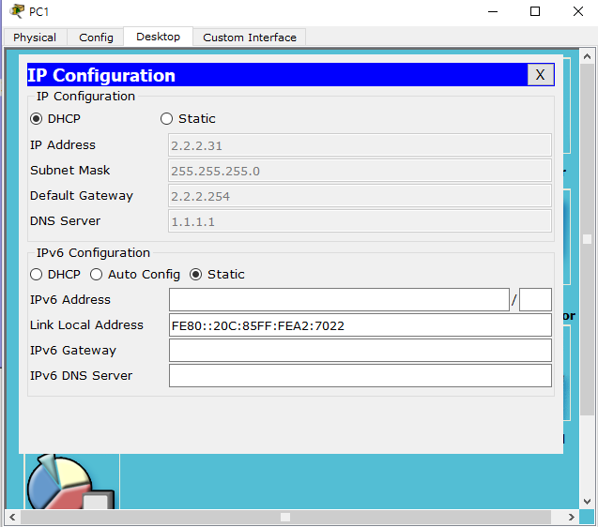This screenshot has height=527, width=598.
Task: Click the IPv6 DNS Server label
Action: (x=82, y=376)
